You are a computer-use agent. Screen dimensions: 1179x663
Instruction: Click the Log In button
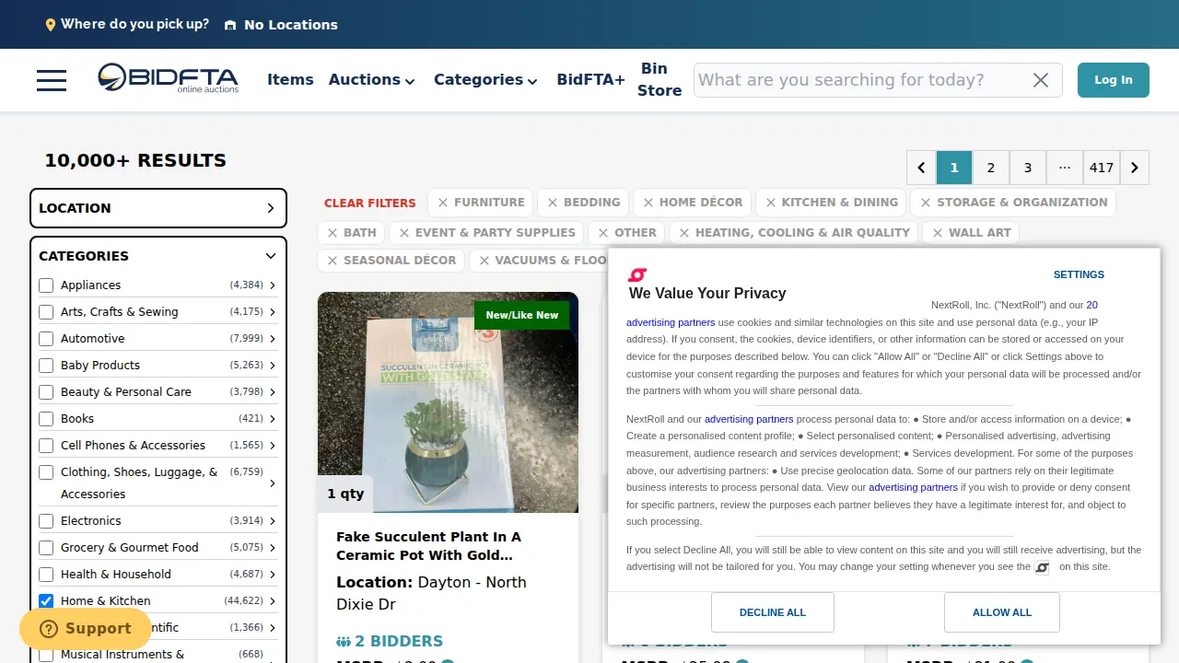(x=1114, y=80)
